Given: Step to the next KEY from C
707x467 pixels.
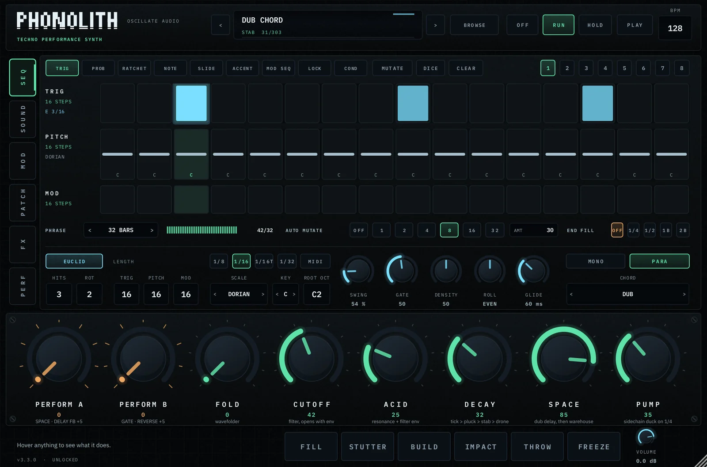Looking at the screenshot, I should (x=294, y=294).
